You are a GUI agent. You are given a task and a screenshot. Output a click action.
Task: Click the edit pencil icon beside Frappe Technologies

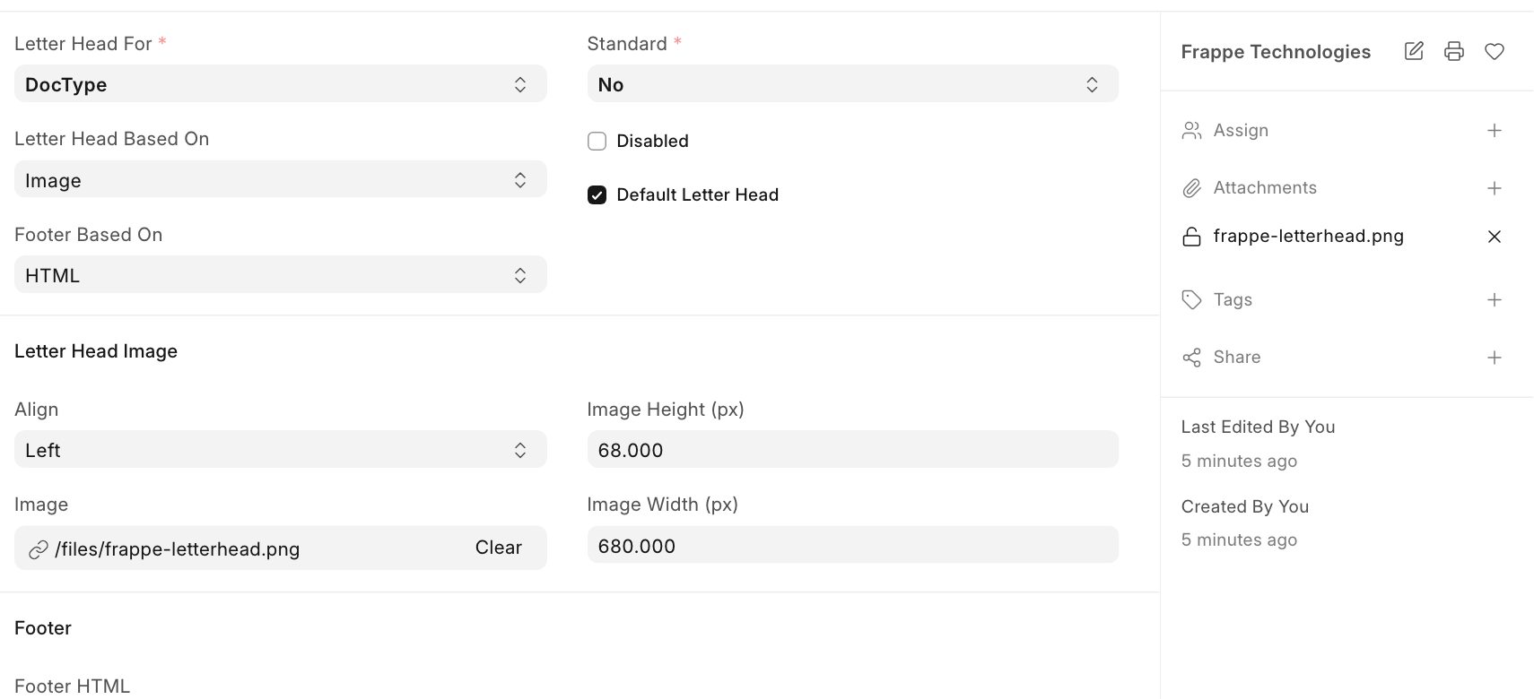click(1414, 51)
